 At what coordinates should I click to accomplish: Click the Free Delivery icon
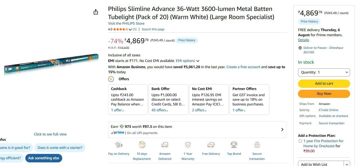[211, 145]
